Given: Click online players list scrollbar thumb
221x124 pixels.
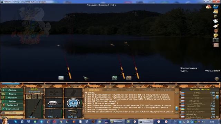Looking at the screenshot, I should point(217,97).
